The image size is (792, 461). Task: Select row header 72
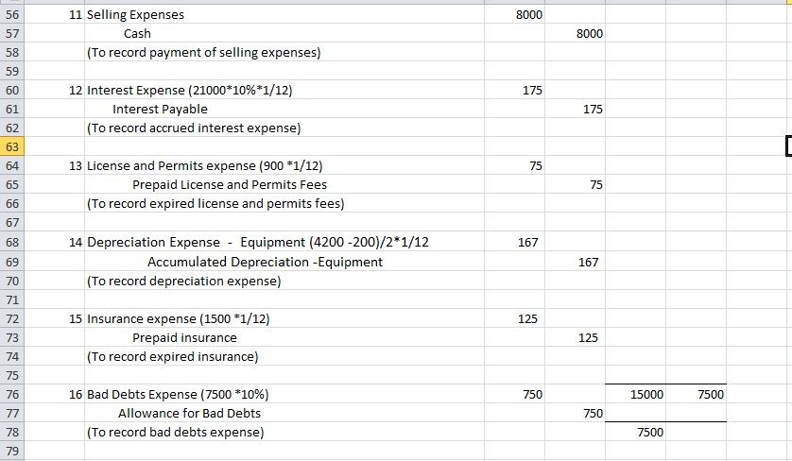[11, 318]
